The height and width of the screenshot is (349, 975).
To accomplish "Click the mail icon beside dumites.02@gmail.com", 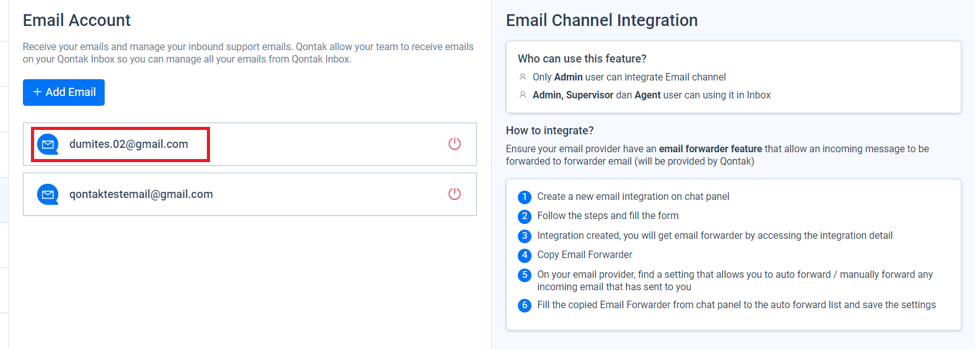I will (x=48, y=144).
